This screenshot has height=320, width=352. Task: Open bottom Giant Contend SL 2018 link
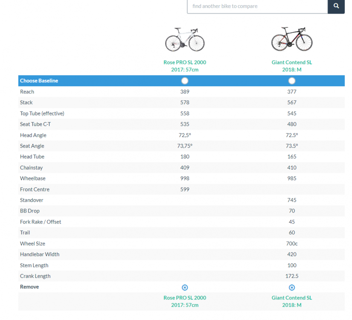tap(291, 301)
